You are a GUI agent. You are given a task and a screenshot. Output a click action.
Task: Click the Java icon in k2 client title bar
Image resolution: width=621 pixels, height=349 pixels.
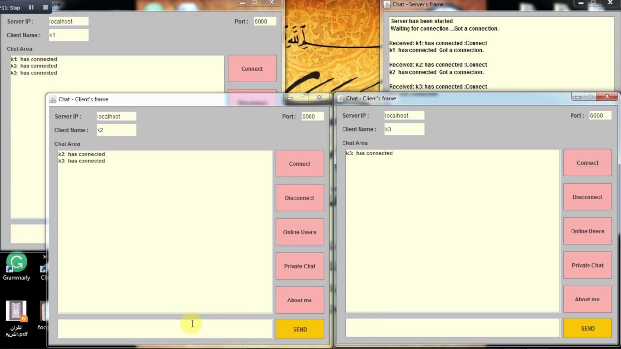[x=53, y=99]
